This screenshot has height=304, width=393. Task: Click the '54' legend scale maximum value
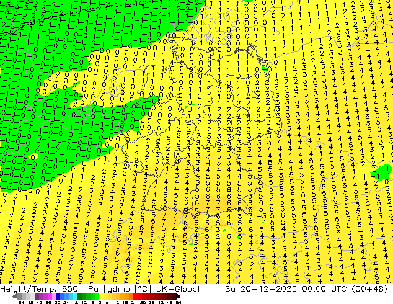tap(178, 303)
